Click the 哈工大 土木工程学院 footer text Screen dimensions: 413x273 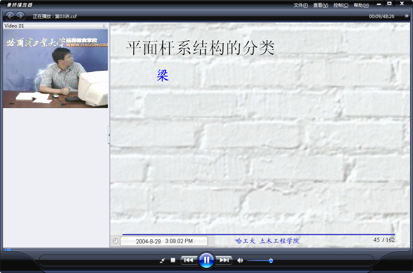click(267, 241)
